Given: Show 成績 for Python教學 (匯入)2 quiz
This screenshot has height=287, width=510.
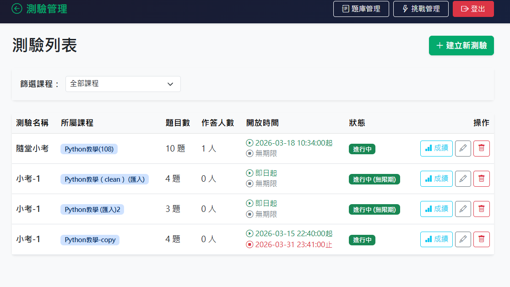Looking at the screenshot, I should (x=436, y=209).
